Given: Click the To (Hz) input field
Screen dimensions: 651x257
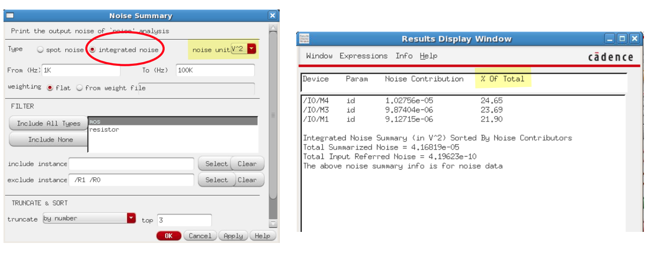Looking at the screenshot, I should click(x=215, y=70).
